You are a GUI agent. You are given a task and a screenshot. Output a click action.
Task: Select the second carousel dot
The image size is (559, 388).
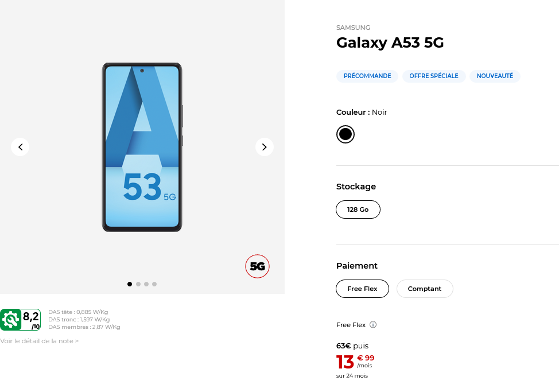coord(138,284)
